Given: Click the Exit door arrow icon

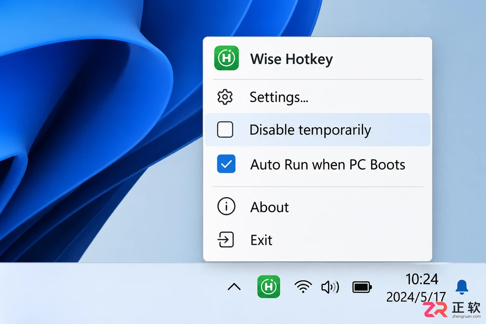Looking at the screenshot, I should 226,240.
